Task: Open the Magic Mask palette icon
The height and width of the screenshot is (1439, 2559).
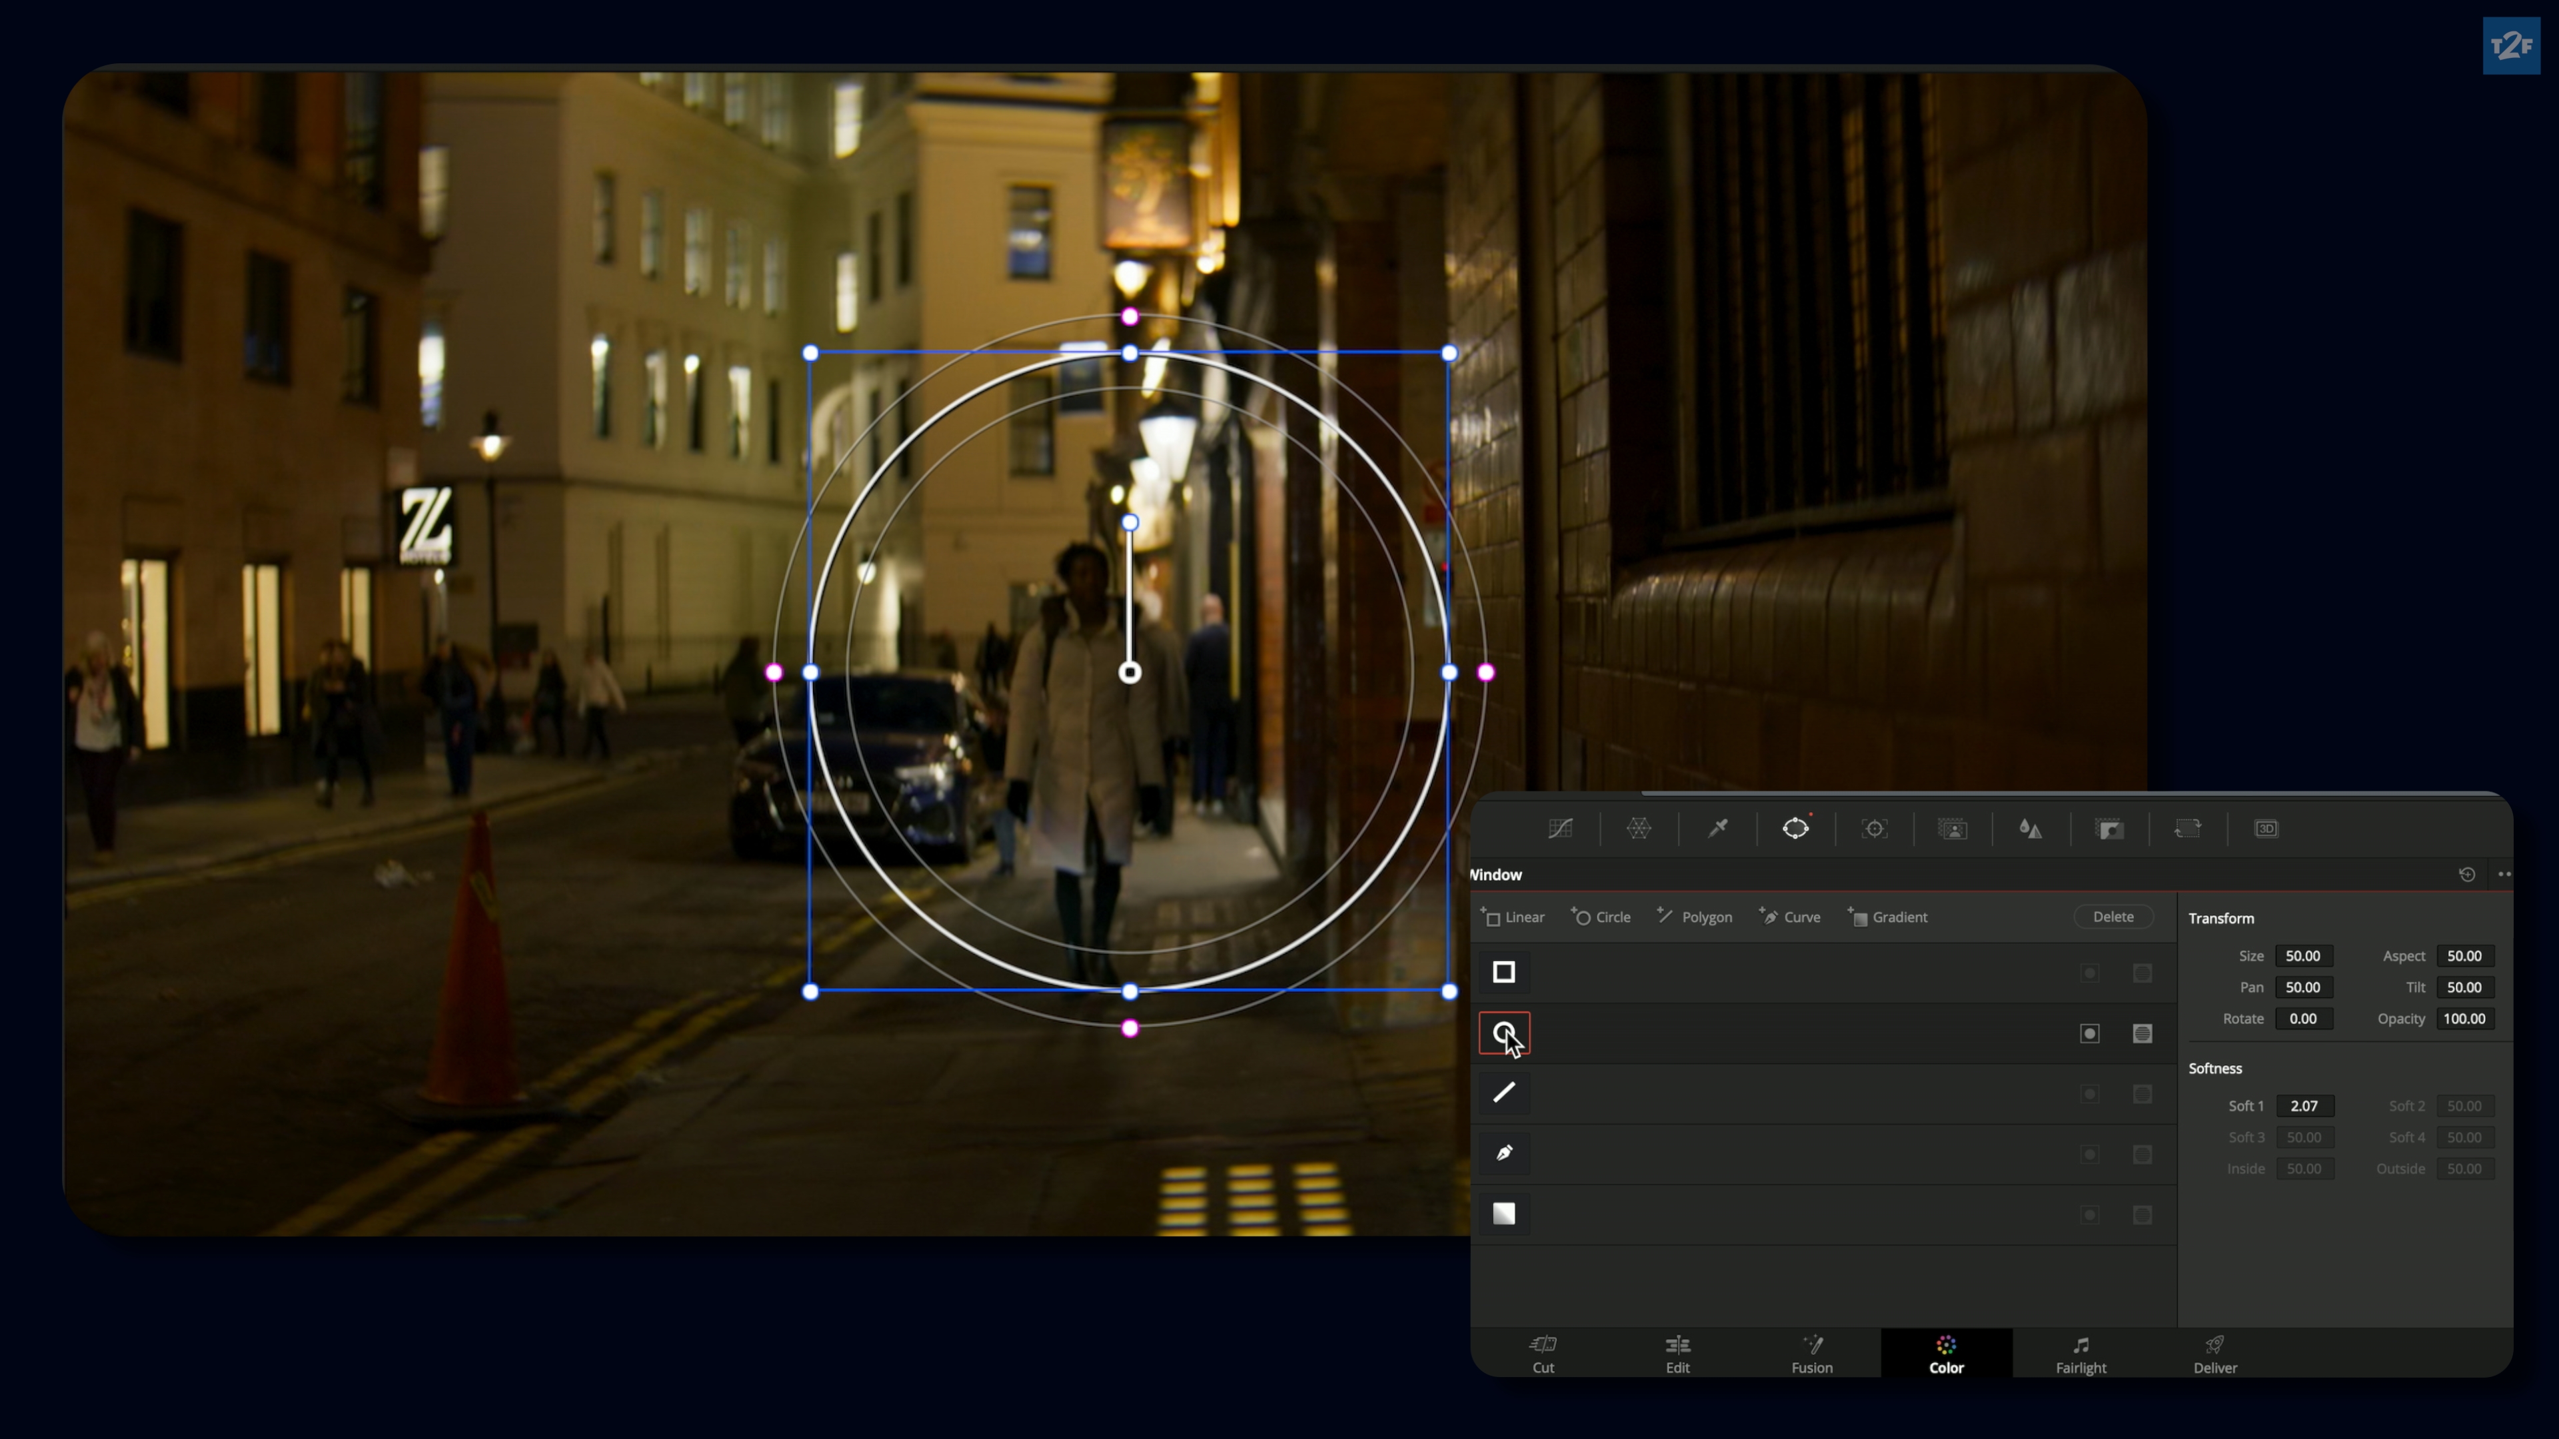Action: (x=1953, y=828)
